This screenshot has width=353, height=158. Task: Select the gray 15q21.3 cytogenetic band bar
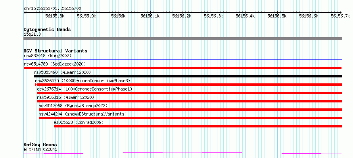click(183, 39)
